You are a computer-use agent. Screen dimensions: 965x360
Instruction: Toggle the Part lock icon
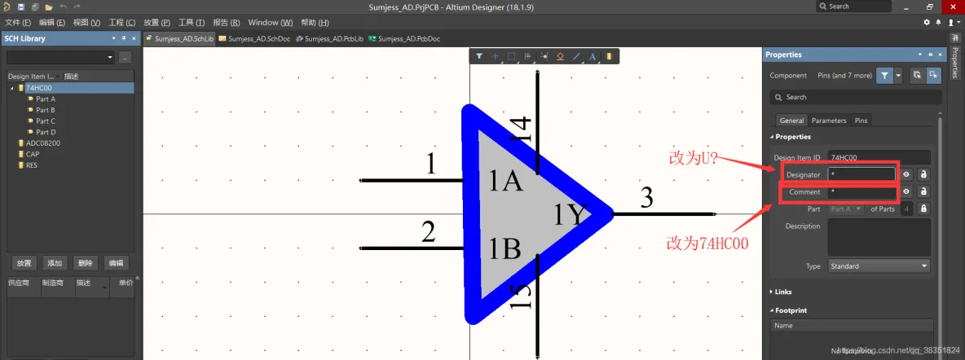(923, 209)
